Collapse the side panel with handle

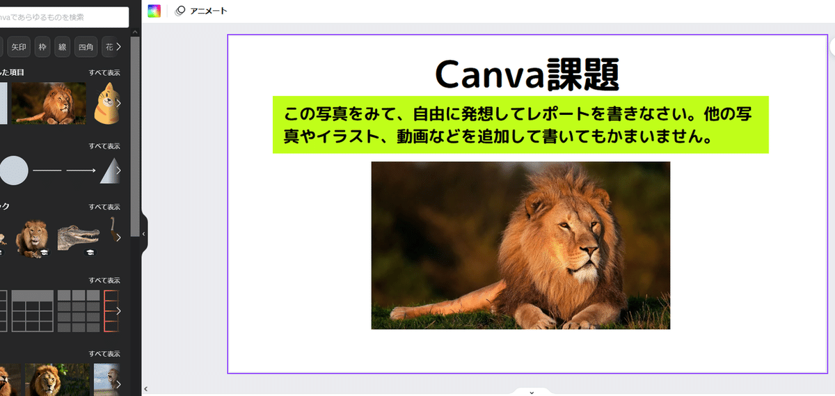(144, 235)
